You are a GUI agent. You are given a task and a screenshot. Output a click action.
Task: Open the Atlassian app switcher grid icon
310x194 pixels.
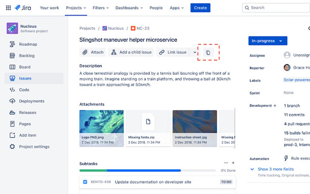(8, 8)
